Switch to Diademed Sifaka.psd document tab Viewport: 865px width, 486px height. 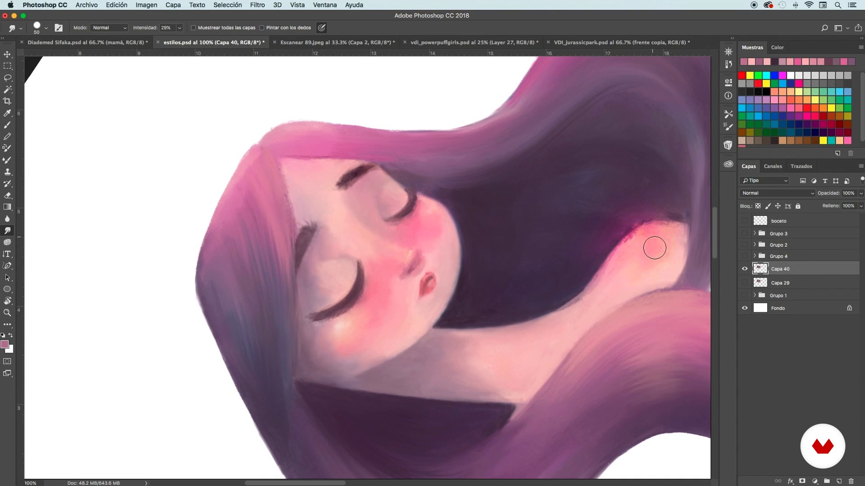[x=87, y=42]
